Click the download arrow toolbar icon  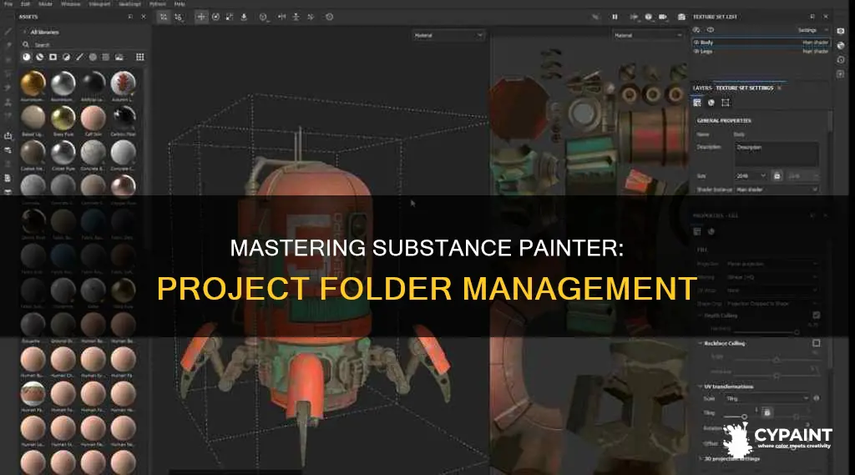pyautogui.click(x=244, y=17)
